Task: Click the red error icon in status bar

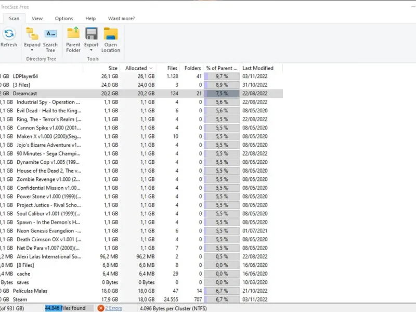Action: (100, 308)
